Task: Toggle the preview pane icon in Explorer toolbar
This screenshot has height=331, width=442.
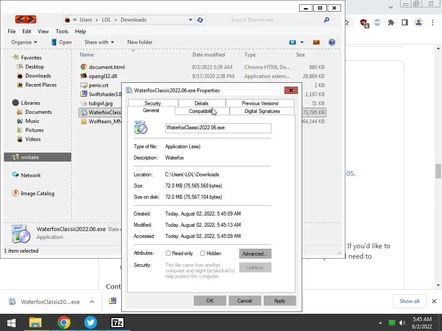Action: click(316, 42)
